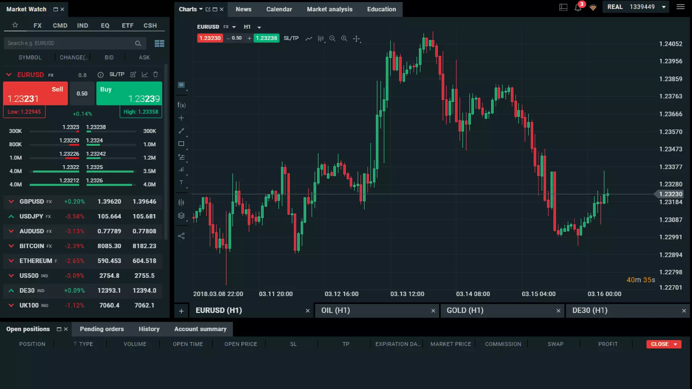Toggle SL/TP in the chart toolbar
Viewport: 692px width, 389px height.
pyautogui.click(x=291, y=38)
